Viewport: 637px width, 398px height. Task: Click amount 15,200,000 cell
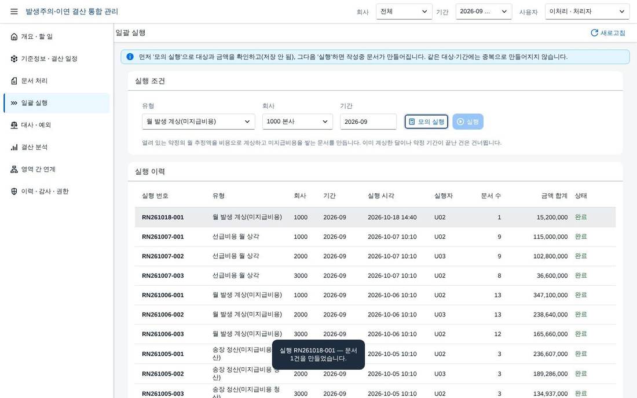552,218
